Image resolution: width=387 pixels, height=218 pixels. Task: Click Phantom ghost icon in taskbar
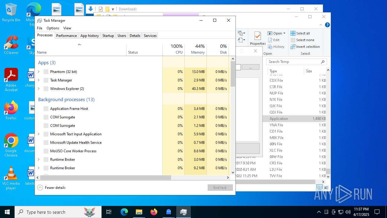pos(168,212)
